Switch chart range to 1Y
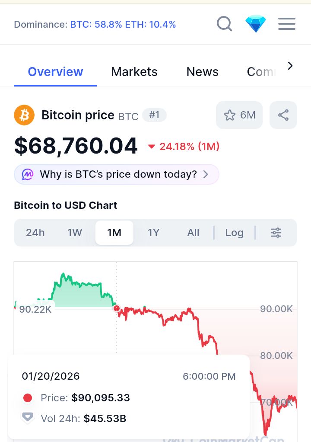Screen dimensions: 311x442 click(154, 233)
